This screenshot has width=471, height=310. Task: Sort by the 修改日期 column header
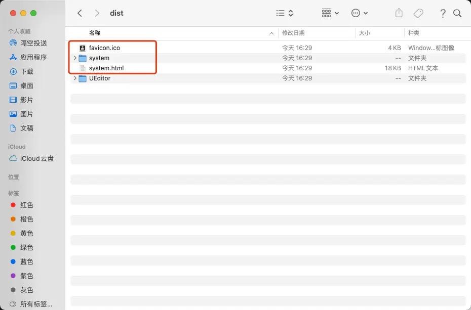[293, 33]
